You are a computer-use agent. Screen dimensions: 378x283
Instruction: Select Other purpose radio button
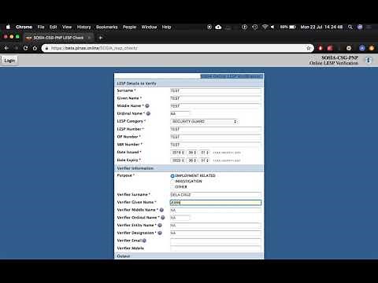click(172, 187)
